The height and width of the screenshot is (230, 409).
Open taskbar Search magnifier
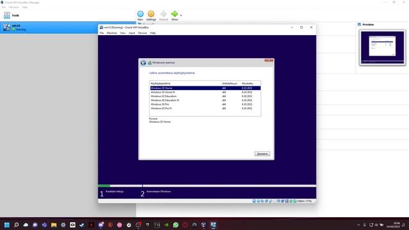tap(16, 225)
